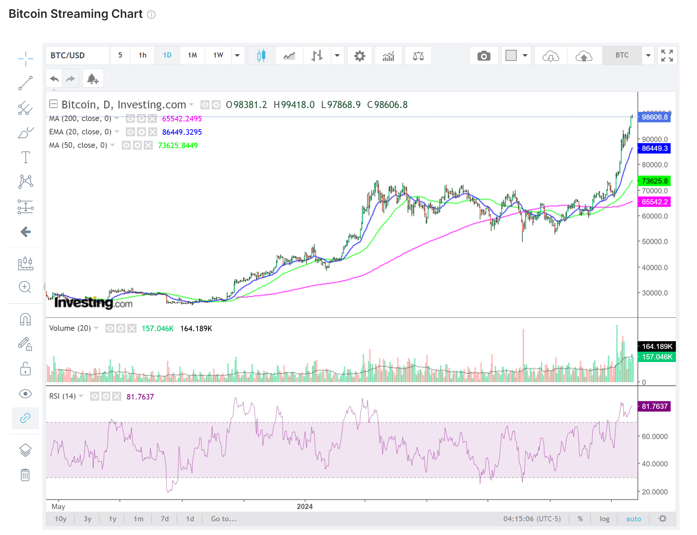This screenshot has width=697, height=535.
Task: Click the compare scales balance icon
Action: coord(418,56)
